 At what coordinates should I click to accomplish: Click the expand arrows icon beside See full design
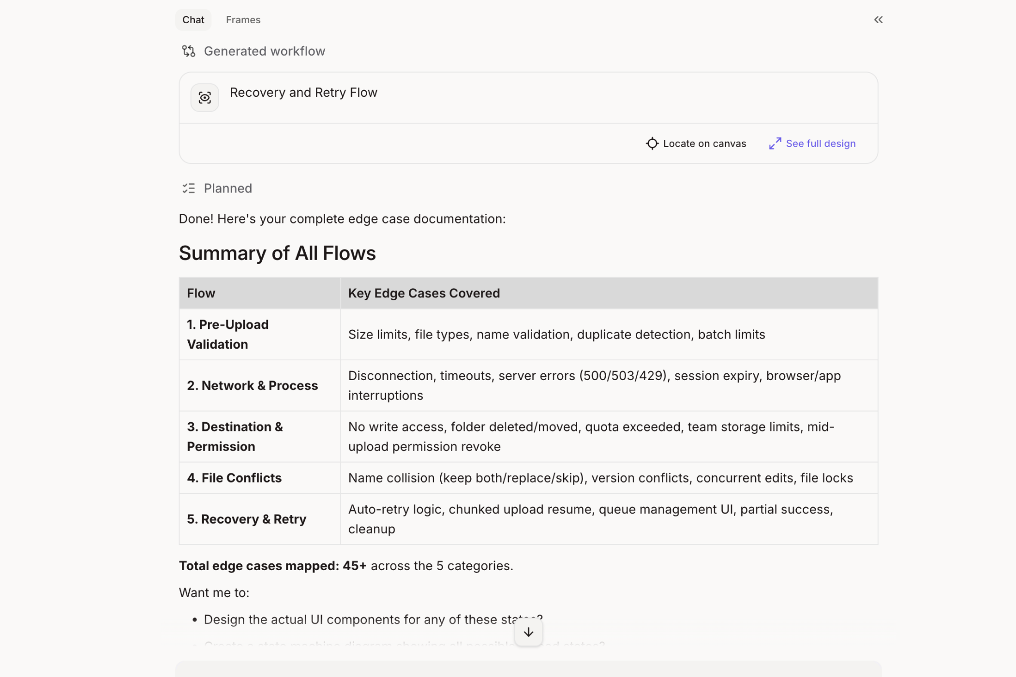[775, 144]
